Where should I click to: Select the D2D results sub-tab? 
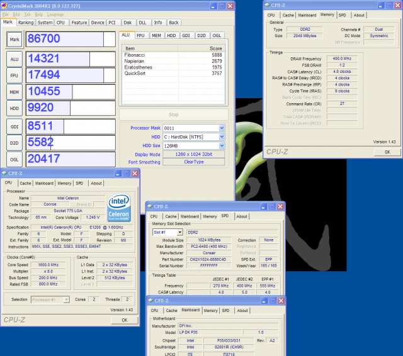tap(201, 35)
